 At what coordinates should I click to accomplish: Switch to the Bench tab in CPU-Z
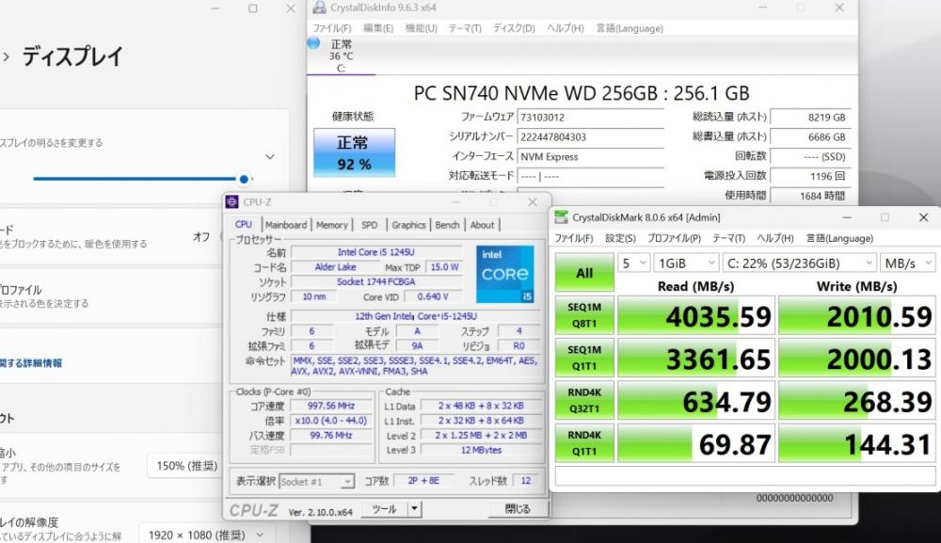pos(447,225)
